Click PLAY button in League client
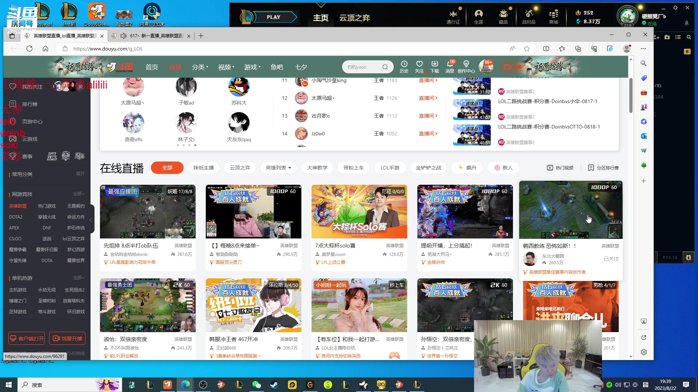This screenshot has width=698, height=392. pos(274,17)
